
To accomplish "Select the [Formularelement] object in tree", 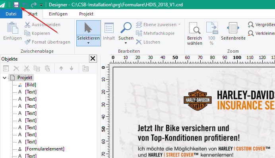I will pos(45,149).
